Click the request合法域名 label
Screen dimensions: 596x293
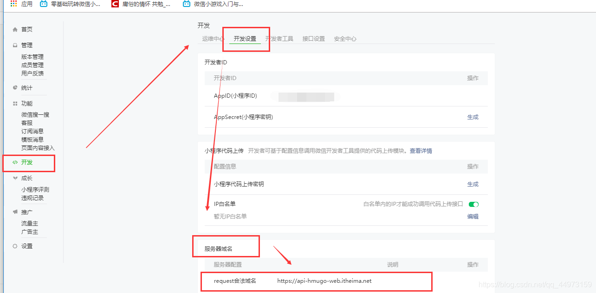pos(235,281)
